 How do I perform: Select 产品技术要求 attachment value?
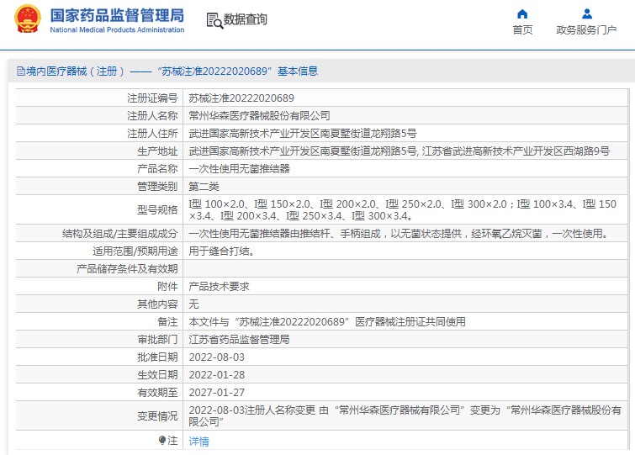[219, 286]
